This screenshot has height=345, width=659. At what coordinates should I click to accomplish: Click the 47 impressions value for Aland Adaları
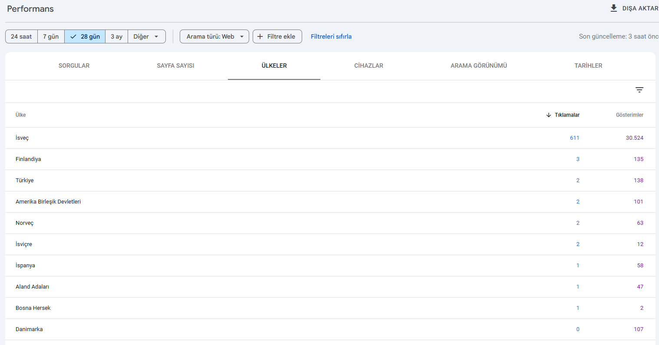tap(640, 287)
